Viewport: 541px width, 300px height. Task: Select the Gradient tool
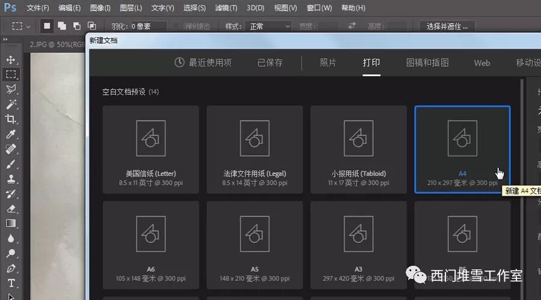[x=11, y=224]
